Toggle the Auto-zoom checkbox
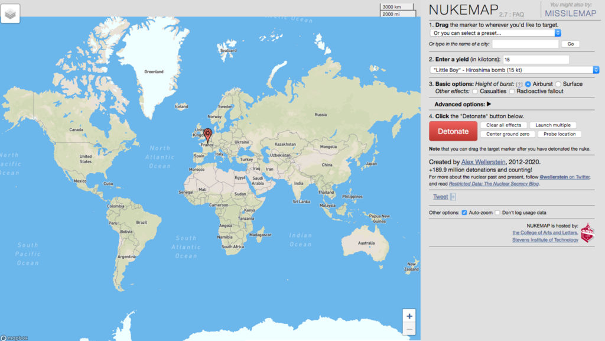The image size is (605, 341). pyautogui.click(x=464, y=213)
